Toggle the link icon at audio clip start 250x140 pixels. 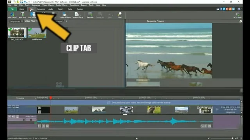47,126
